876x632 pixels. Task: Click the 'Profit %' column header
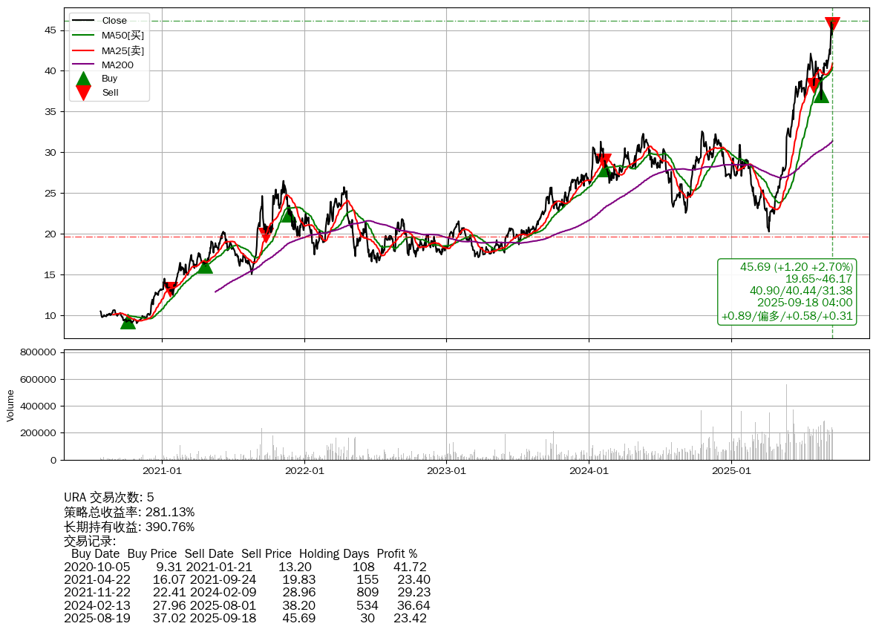[x=397, y=554]
